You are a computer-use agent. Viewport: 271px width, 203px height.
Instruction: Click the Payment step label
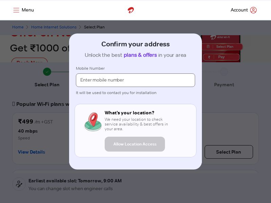pos(224,85)
